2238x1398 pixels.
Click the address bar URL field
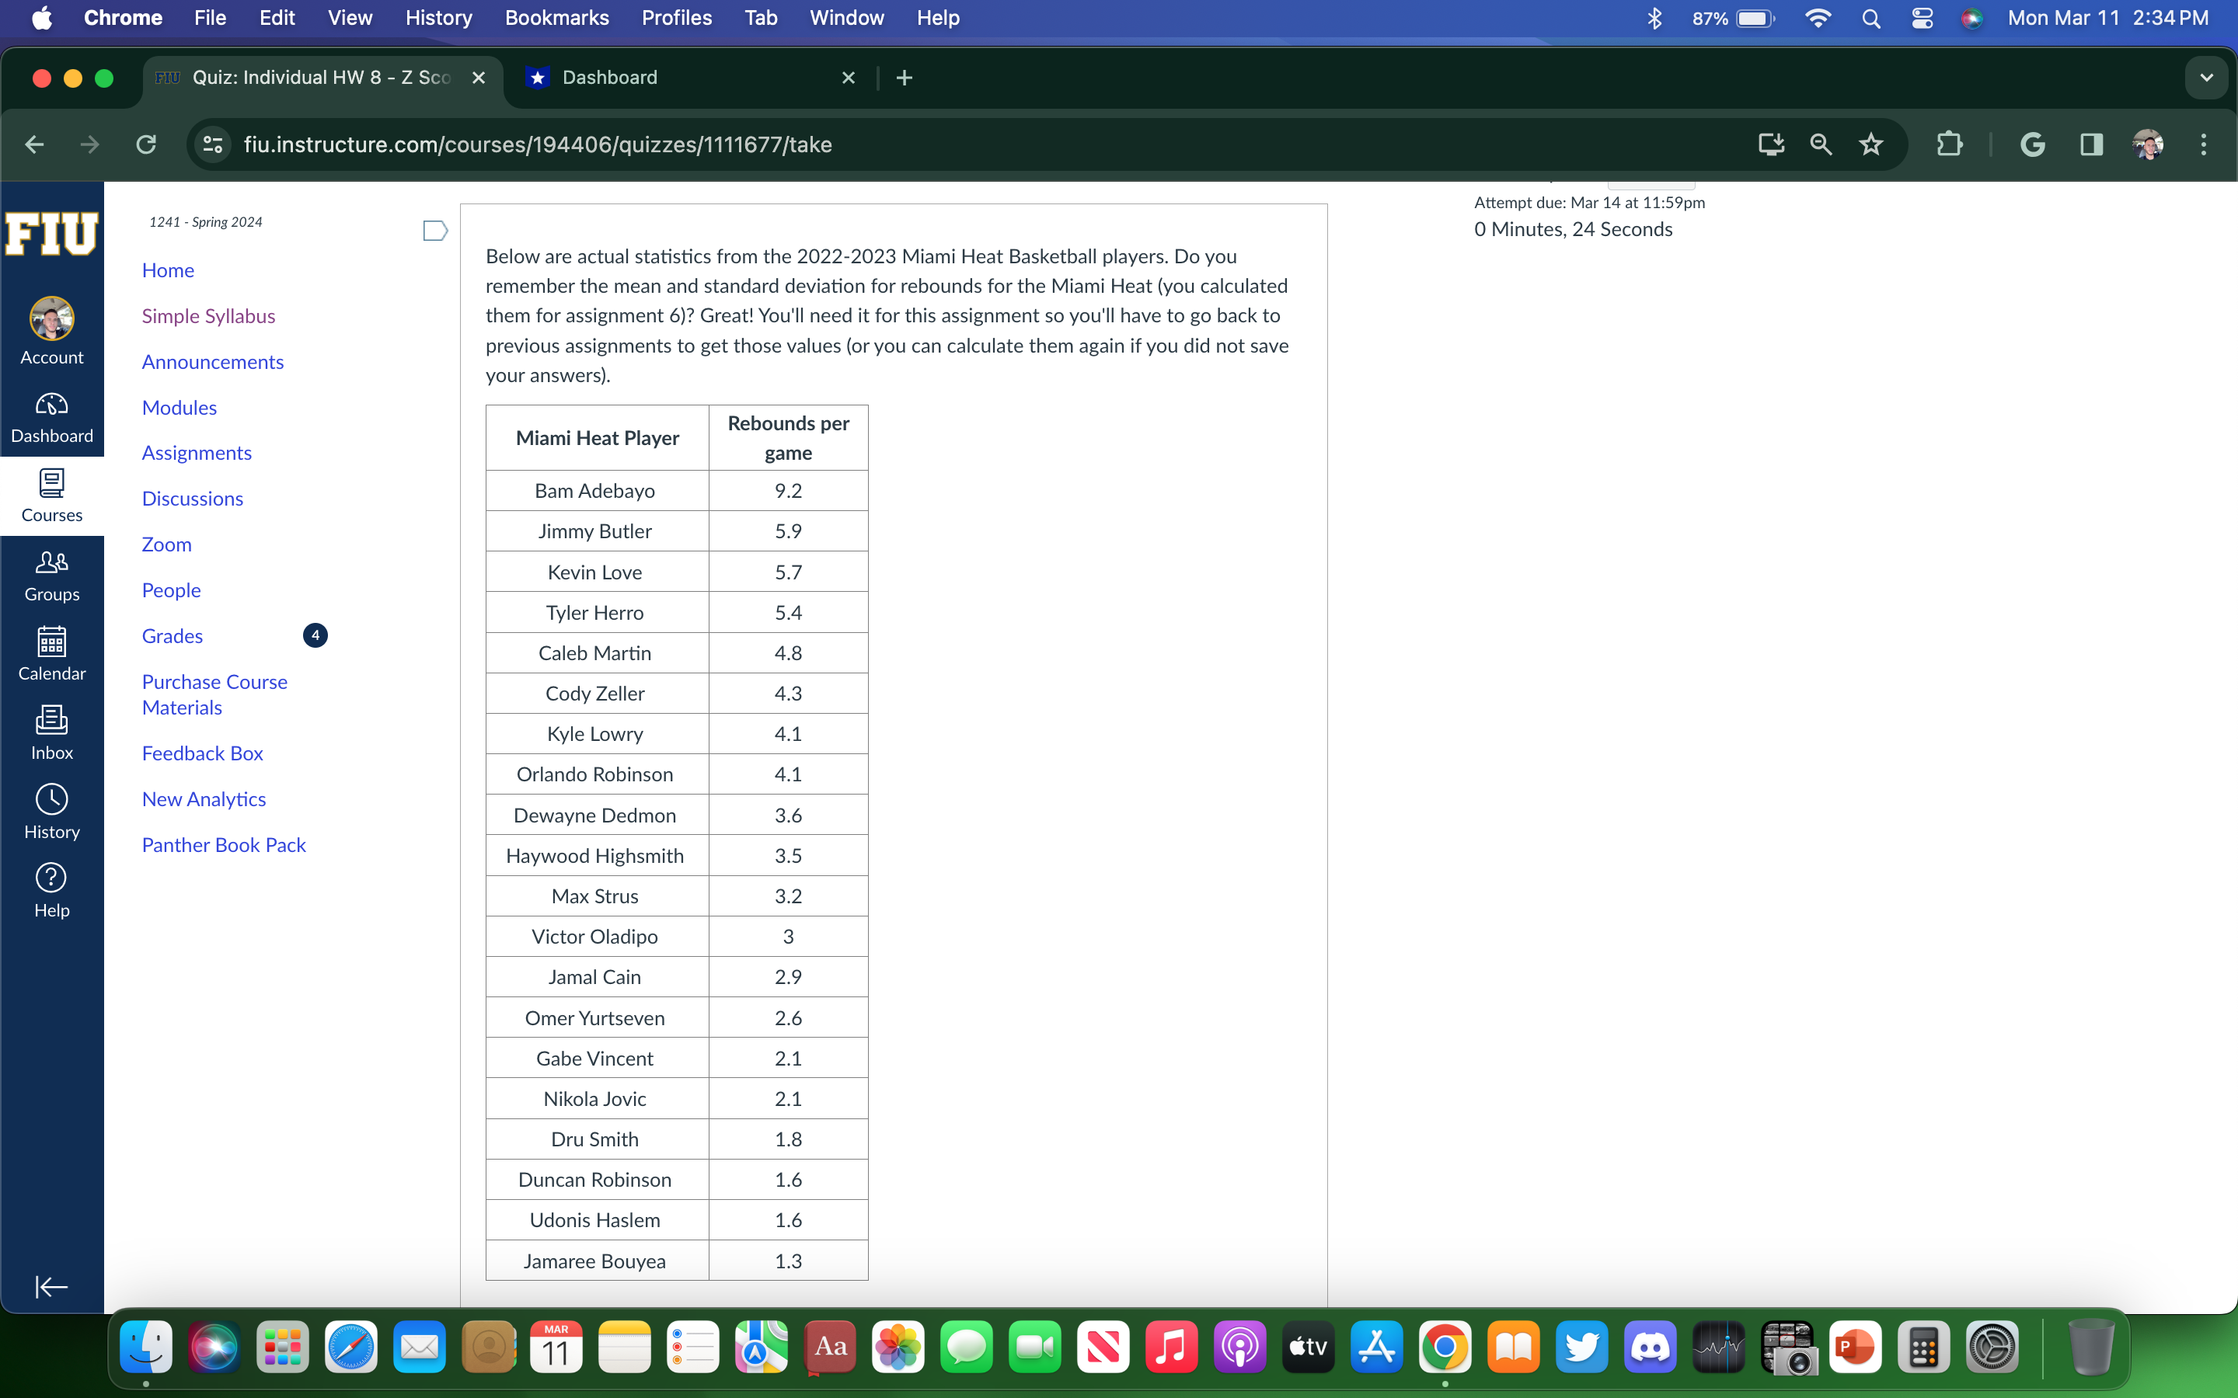[x=537, y=144]
